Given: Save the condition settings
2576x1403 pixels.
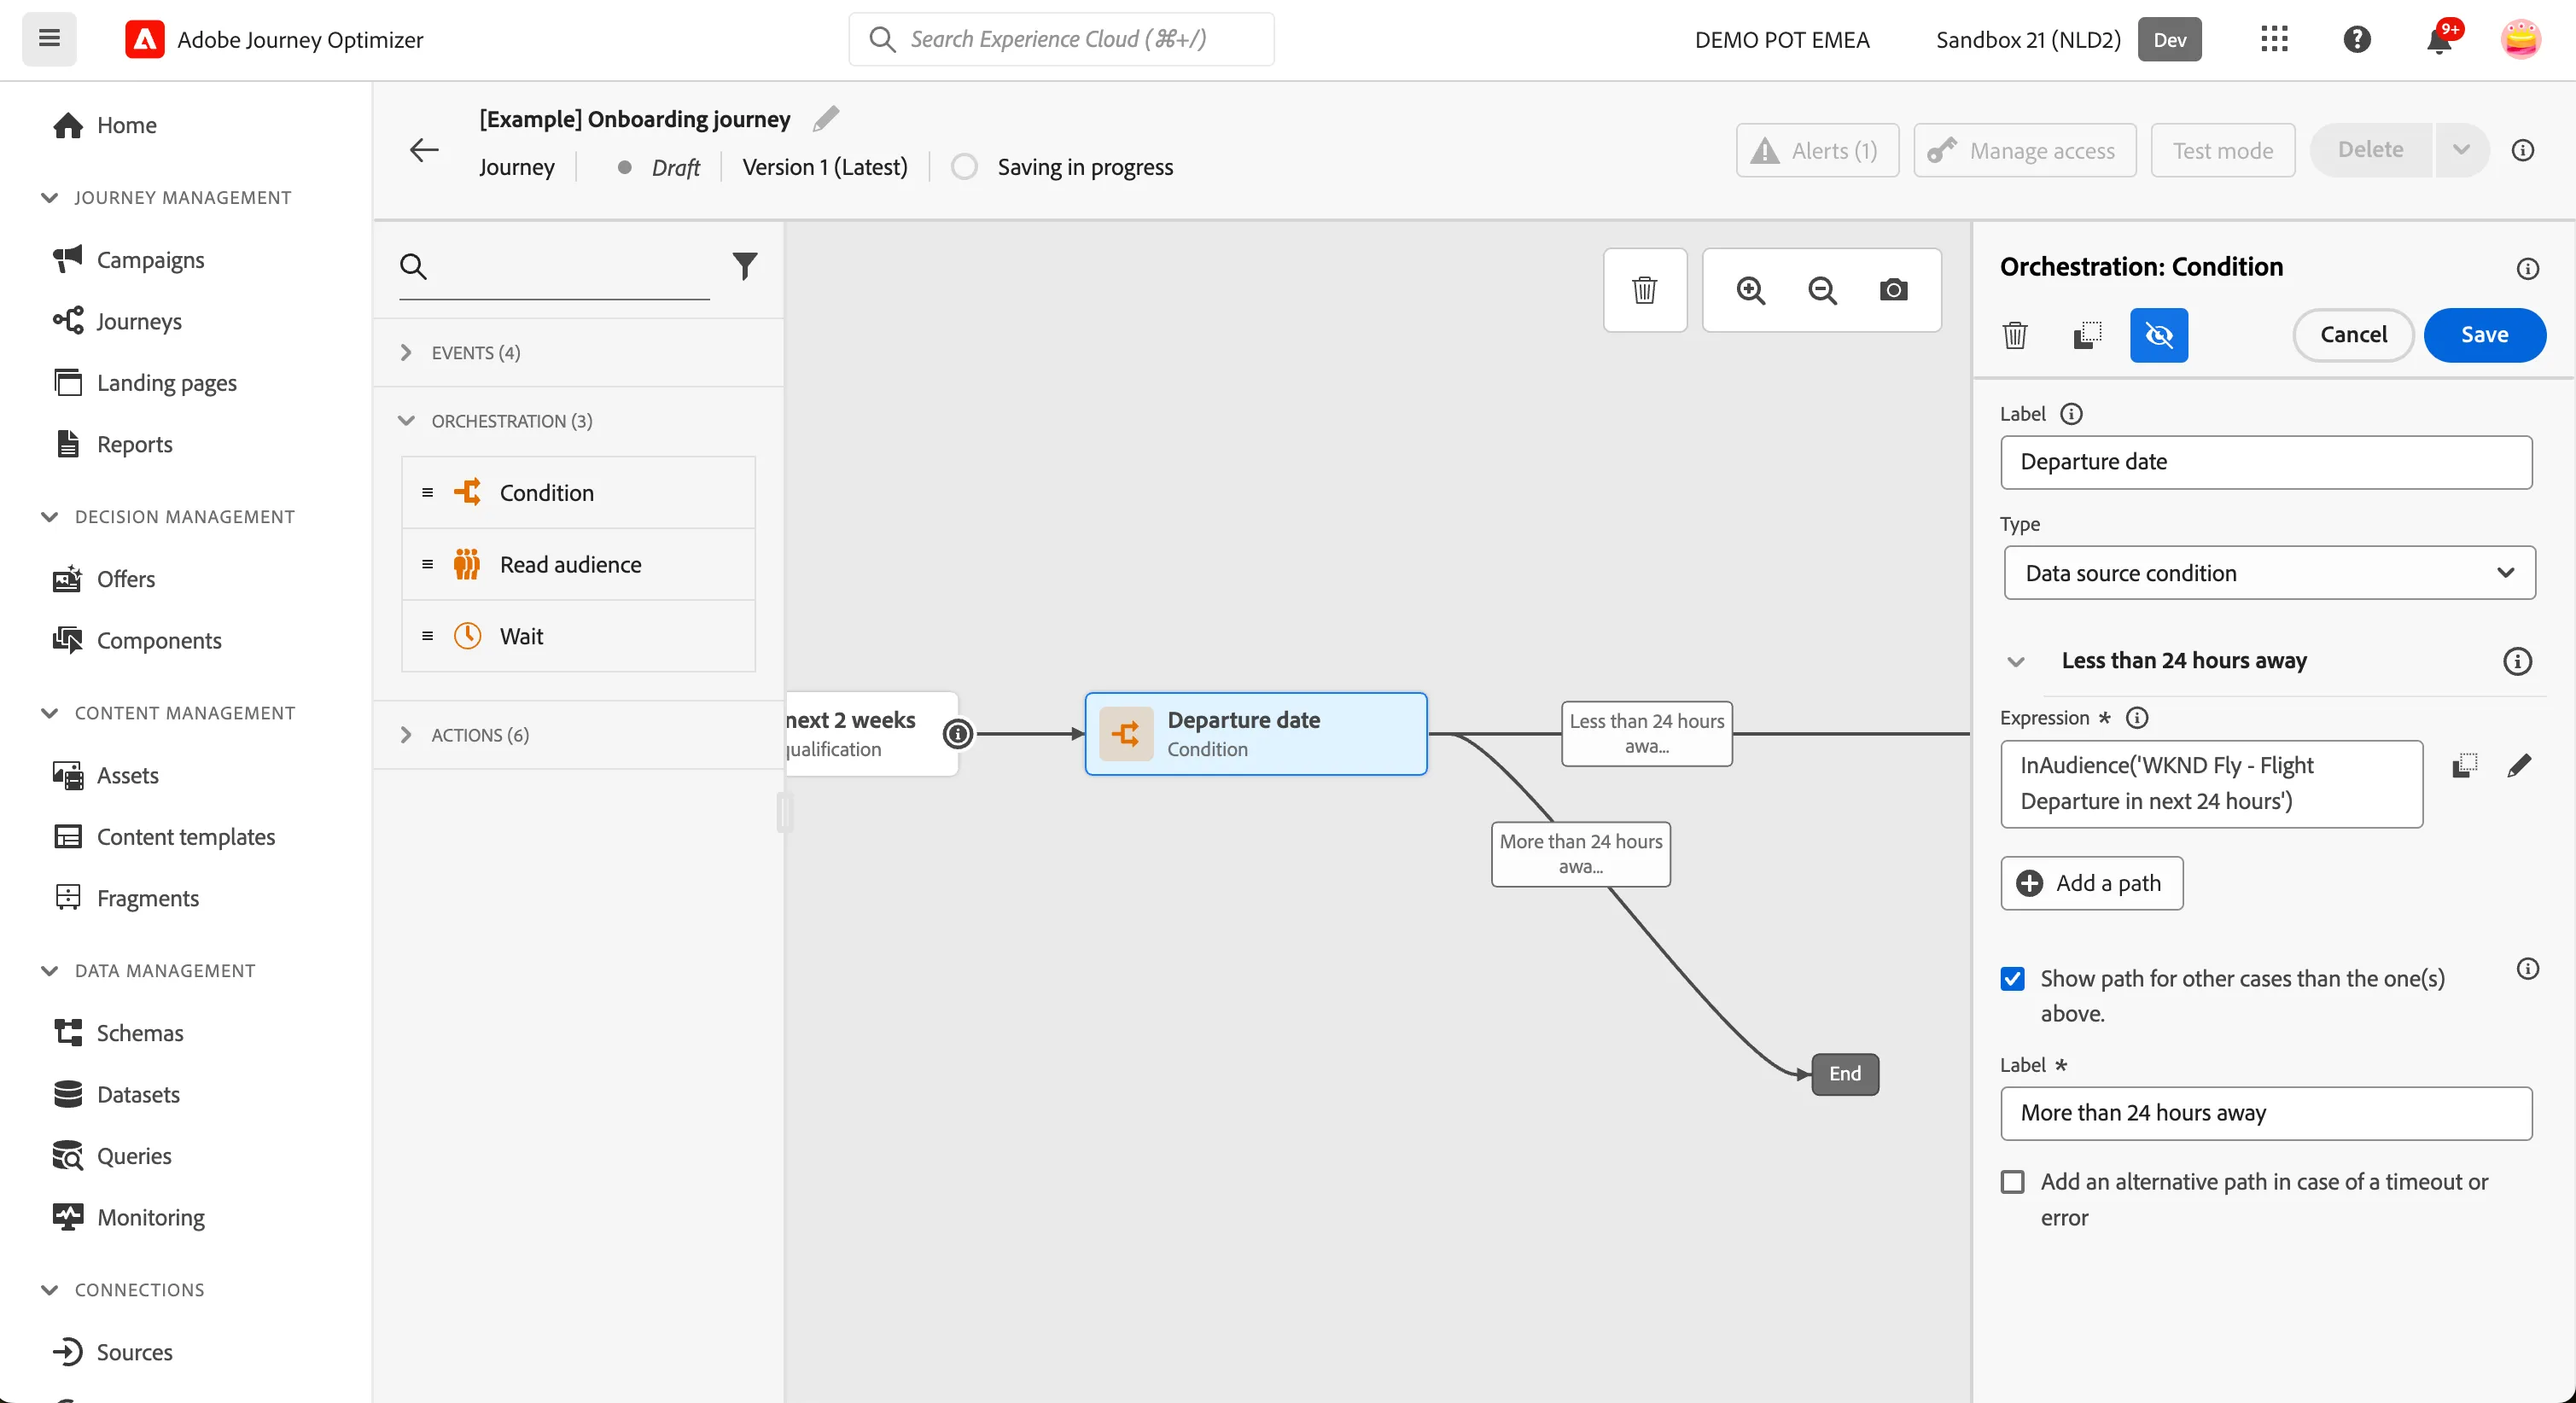Looking at the screenshot, I should [x=2484, y=335].
